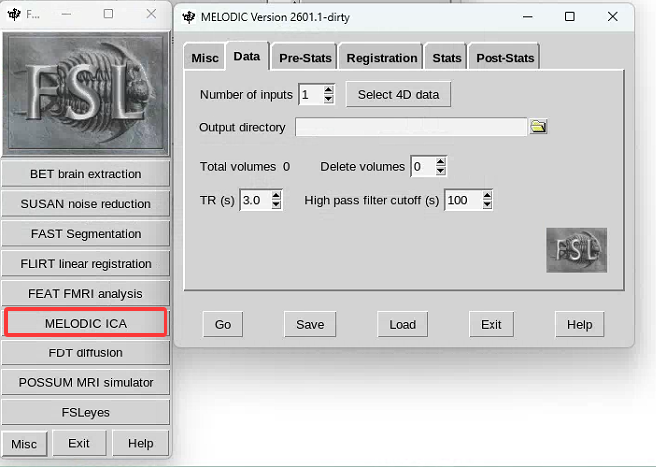Maximize the MELODIC window
Image resolution: width=656 pixels, height=467 pixels.
(570, 16)
